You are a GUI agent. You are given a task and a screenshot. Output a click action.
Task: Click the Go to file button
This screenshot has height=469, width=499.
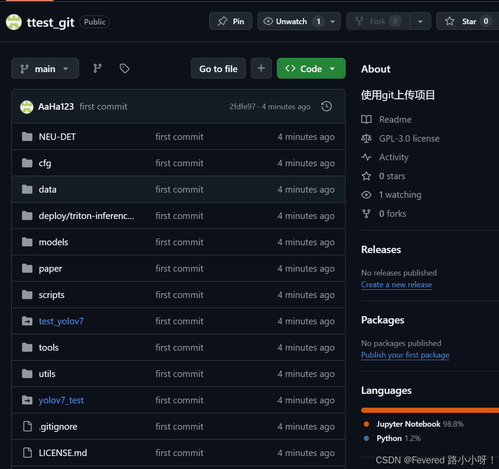[218, 68]
